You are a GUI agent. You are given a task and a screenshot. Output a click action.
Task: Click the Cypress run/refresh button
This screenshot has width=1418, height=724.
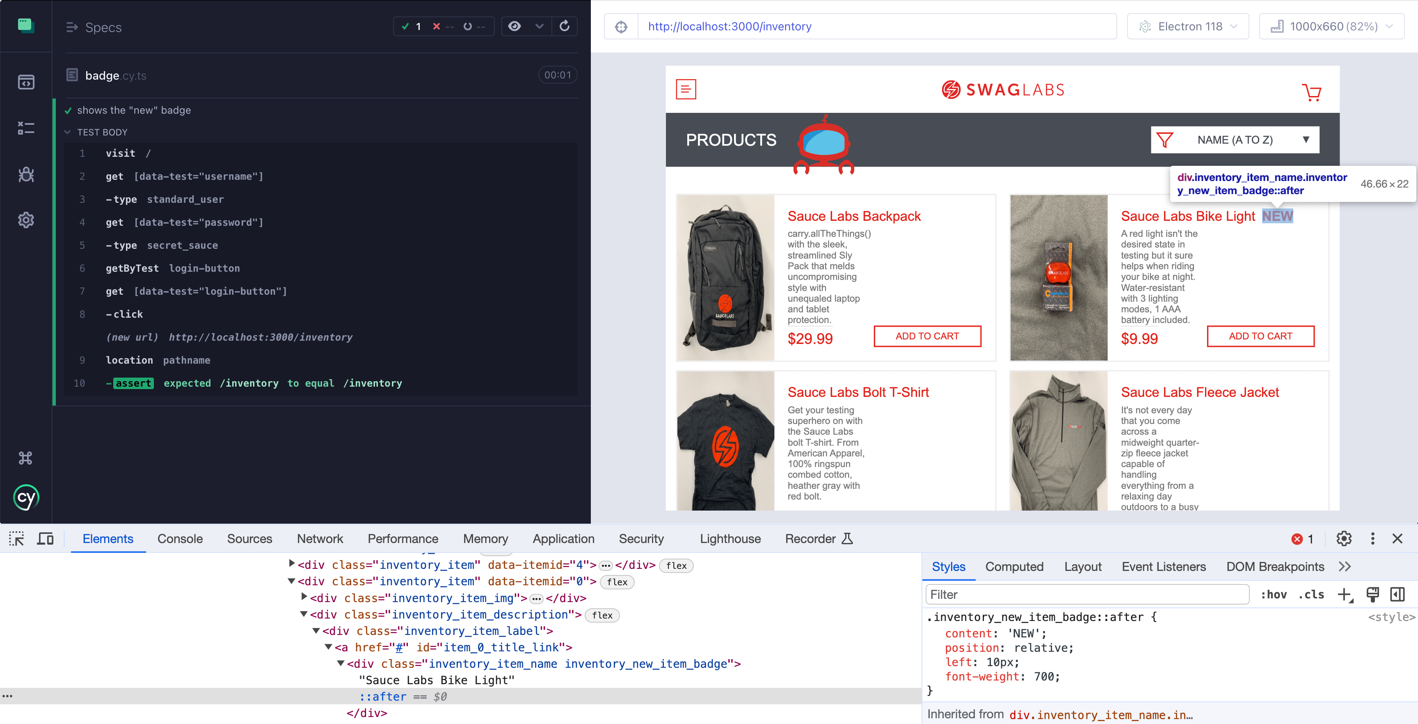(566, 27)
